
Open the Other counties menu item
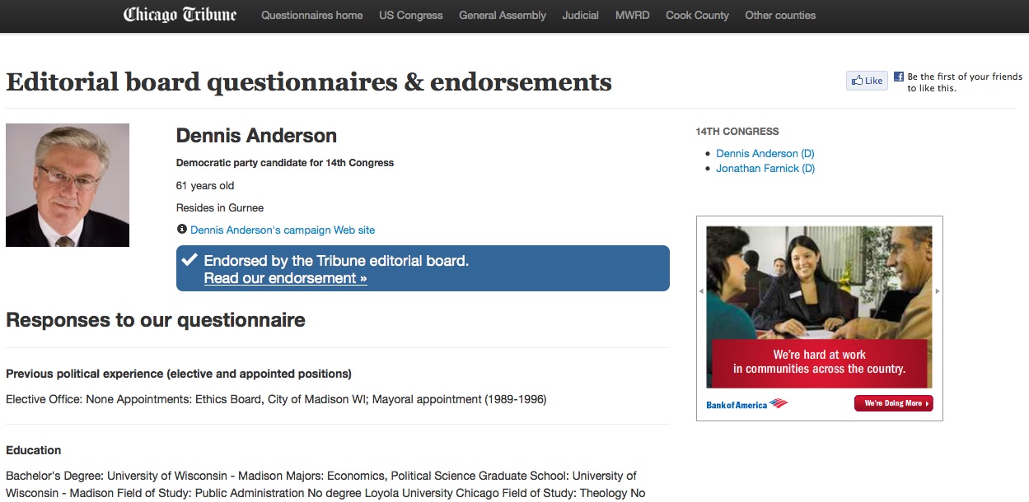point(780,15)
